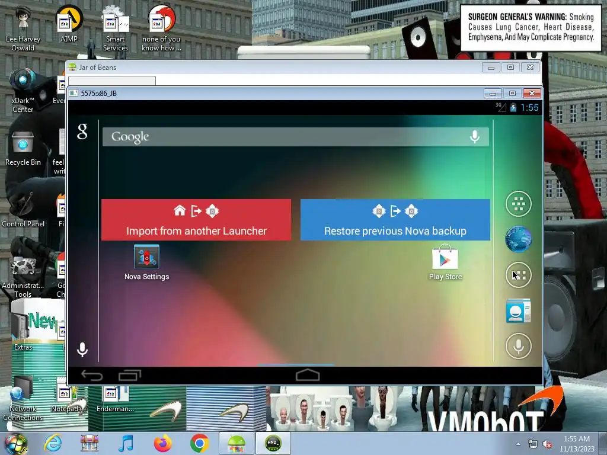Click the network tray icon

(x=533, y=444)
